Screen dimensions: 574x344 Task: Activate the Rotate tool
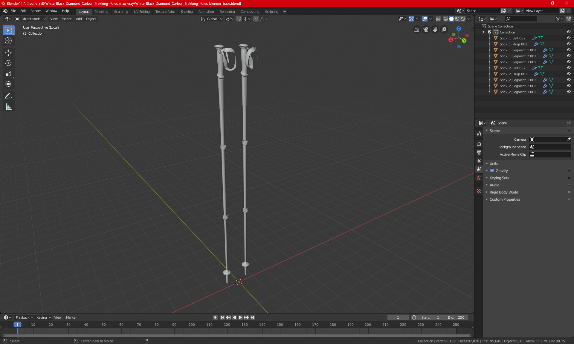(8, 63)
